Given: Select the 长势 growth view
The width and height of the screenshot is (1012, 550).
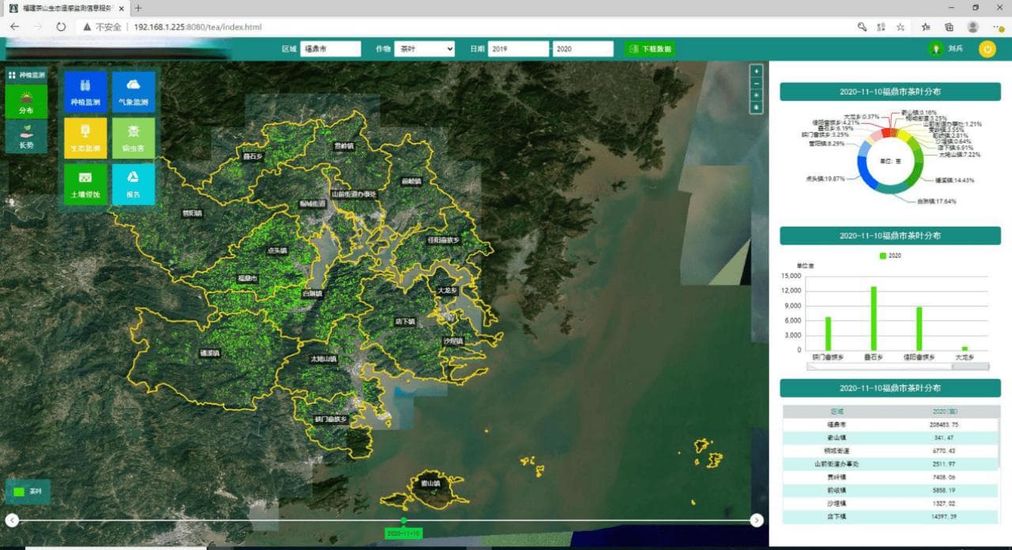Looking at the screenshot, I should 26,136.
